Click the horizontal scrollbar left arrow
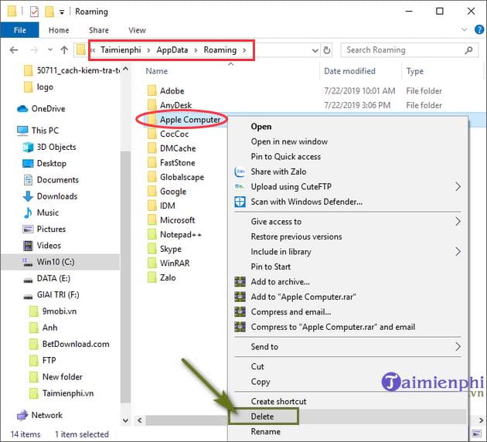This screenshot has width=487, height=442. coord(140,420)
